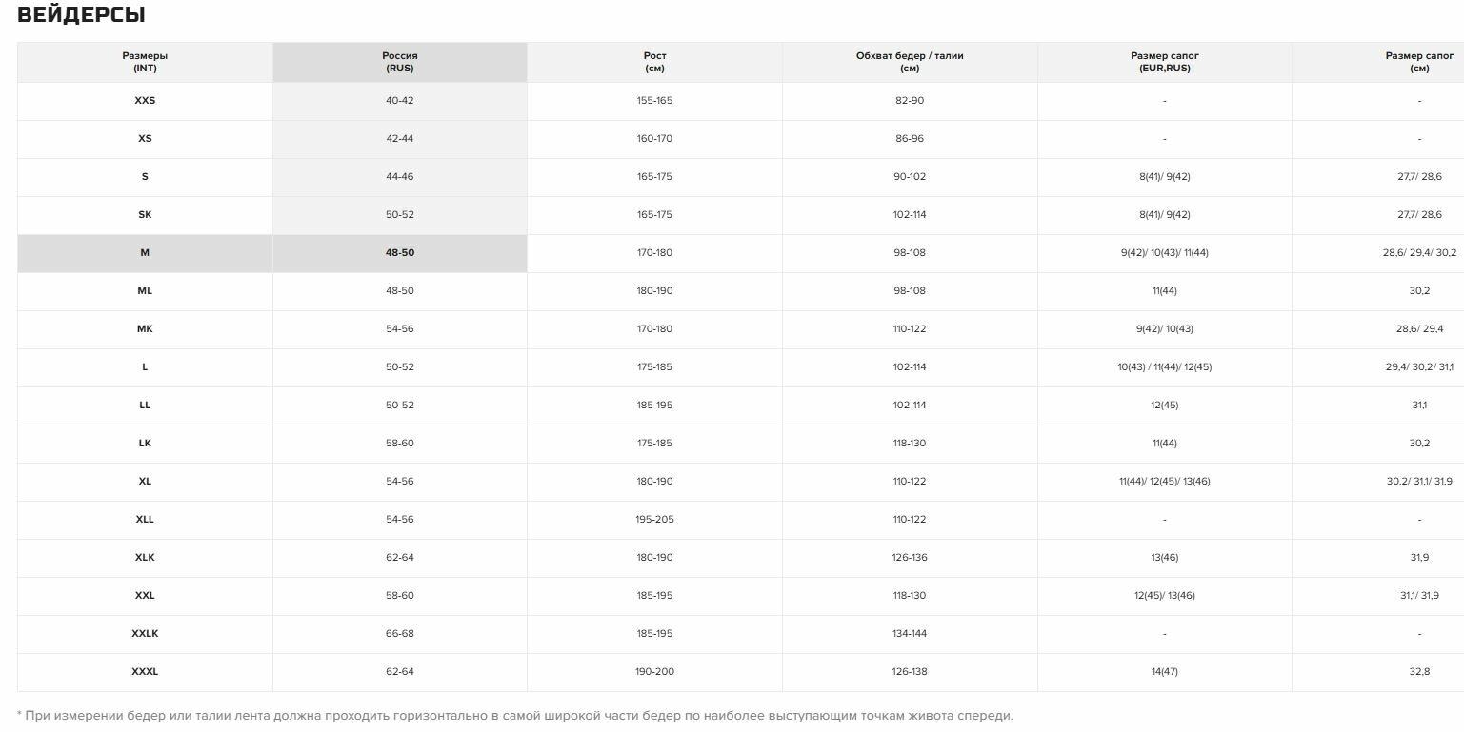Select the 195-205 height cell
The width and height of the screenshot is (1464, 732).
[x=654, y=520]
